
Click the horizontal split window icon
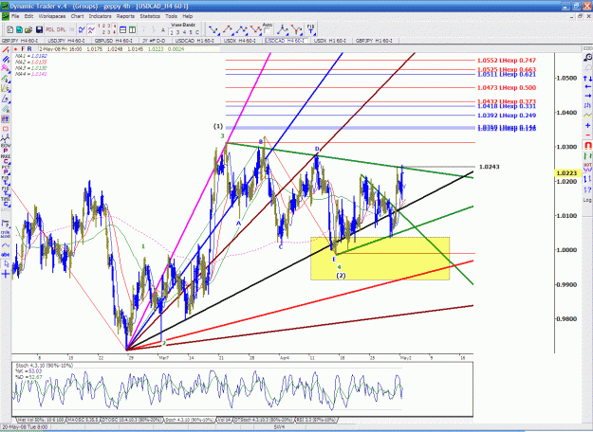tap(123, 29)
